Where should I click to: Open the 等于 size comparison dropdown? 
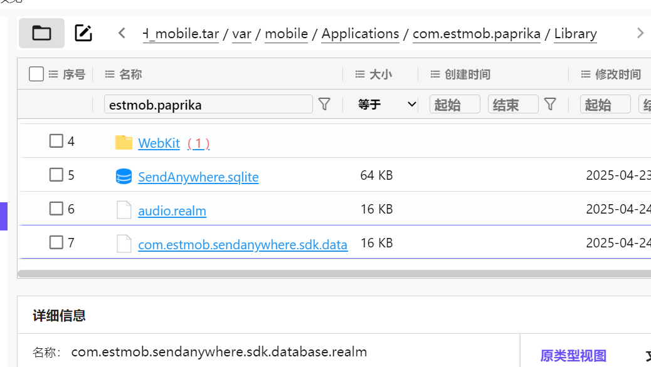pyautogui.click(x=386, y=104)
